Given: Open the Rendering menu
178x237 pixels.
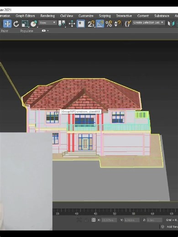Looking at the screenshot, I should (47, 16).
